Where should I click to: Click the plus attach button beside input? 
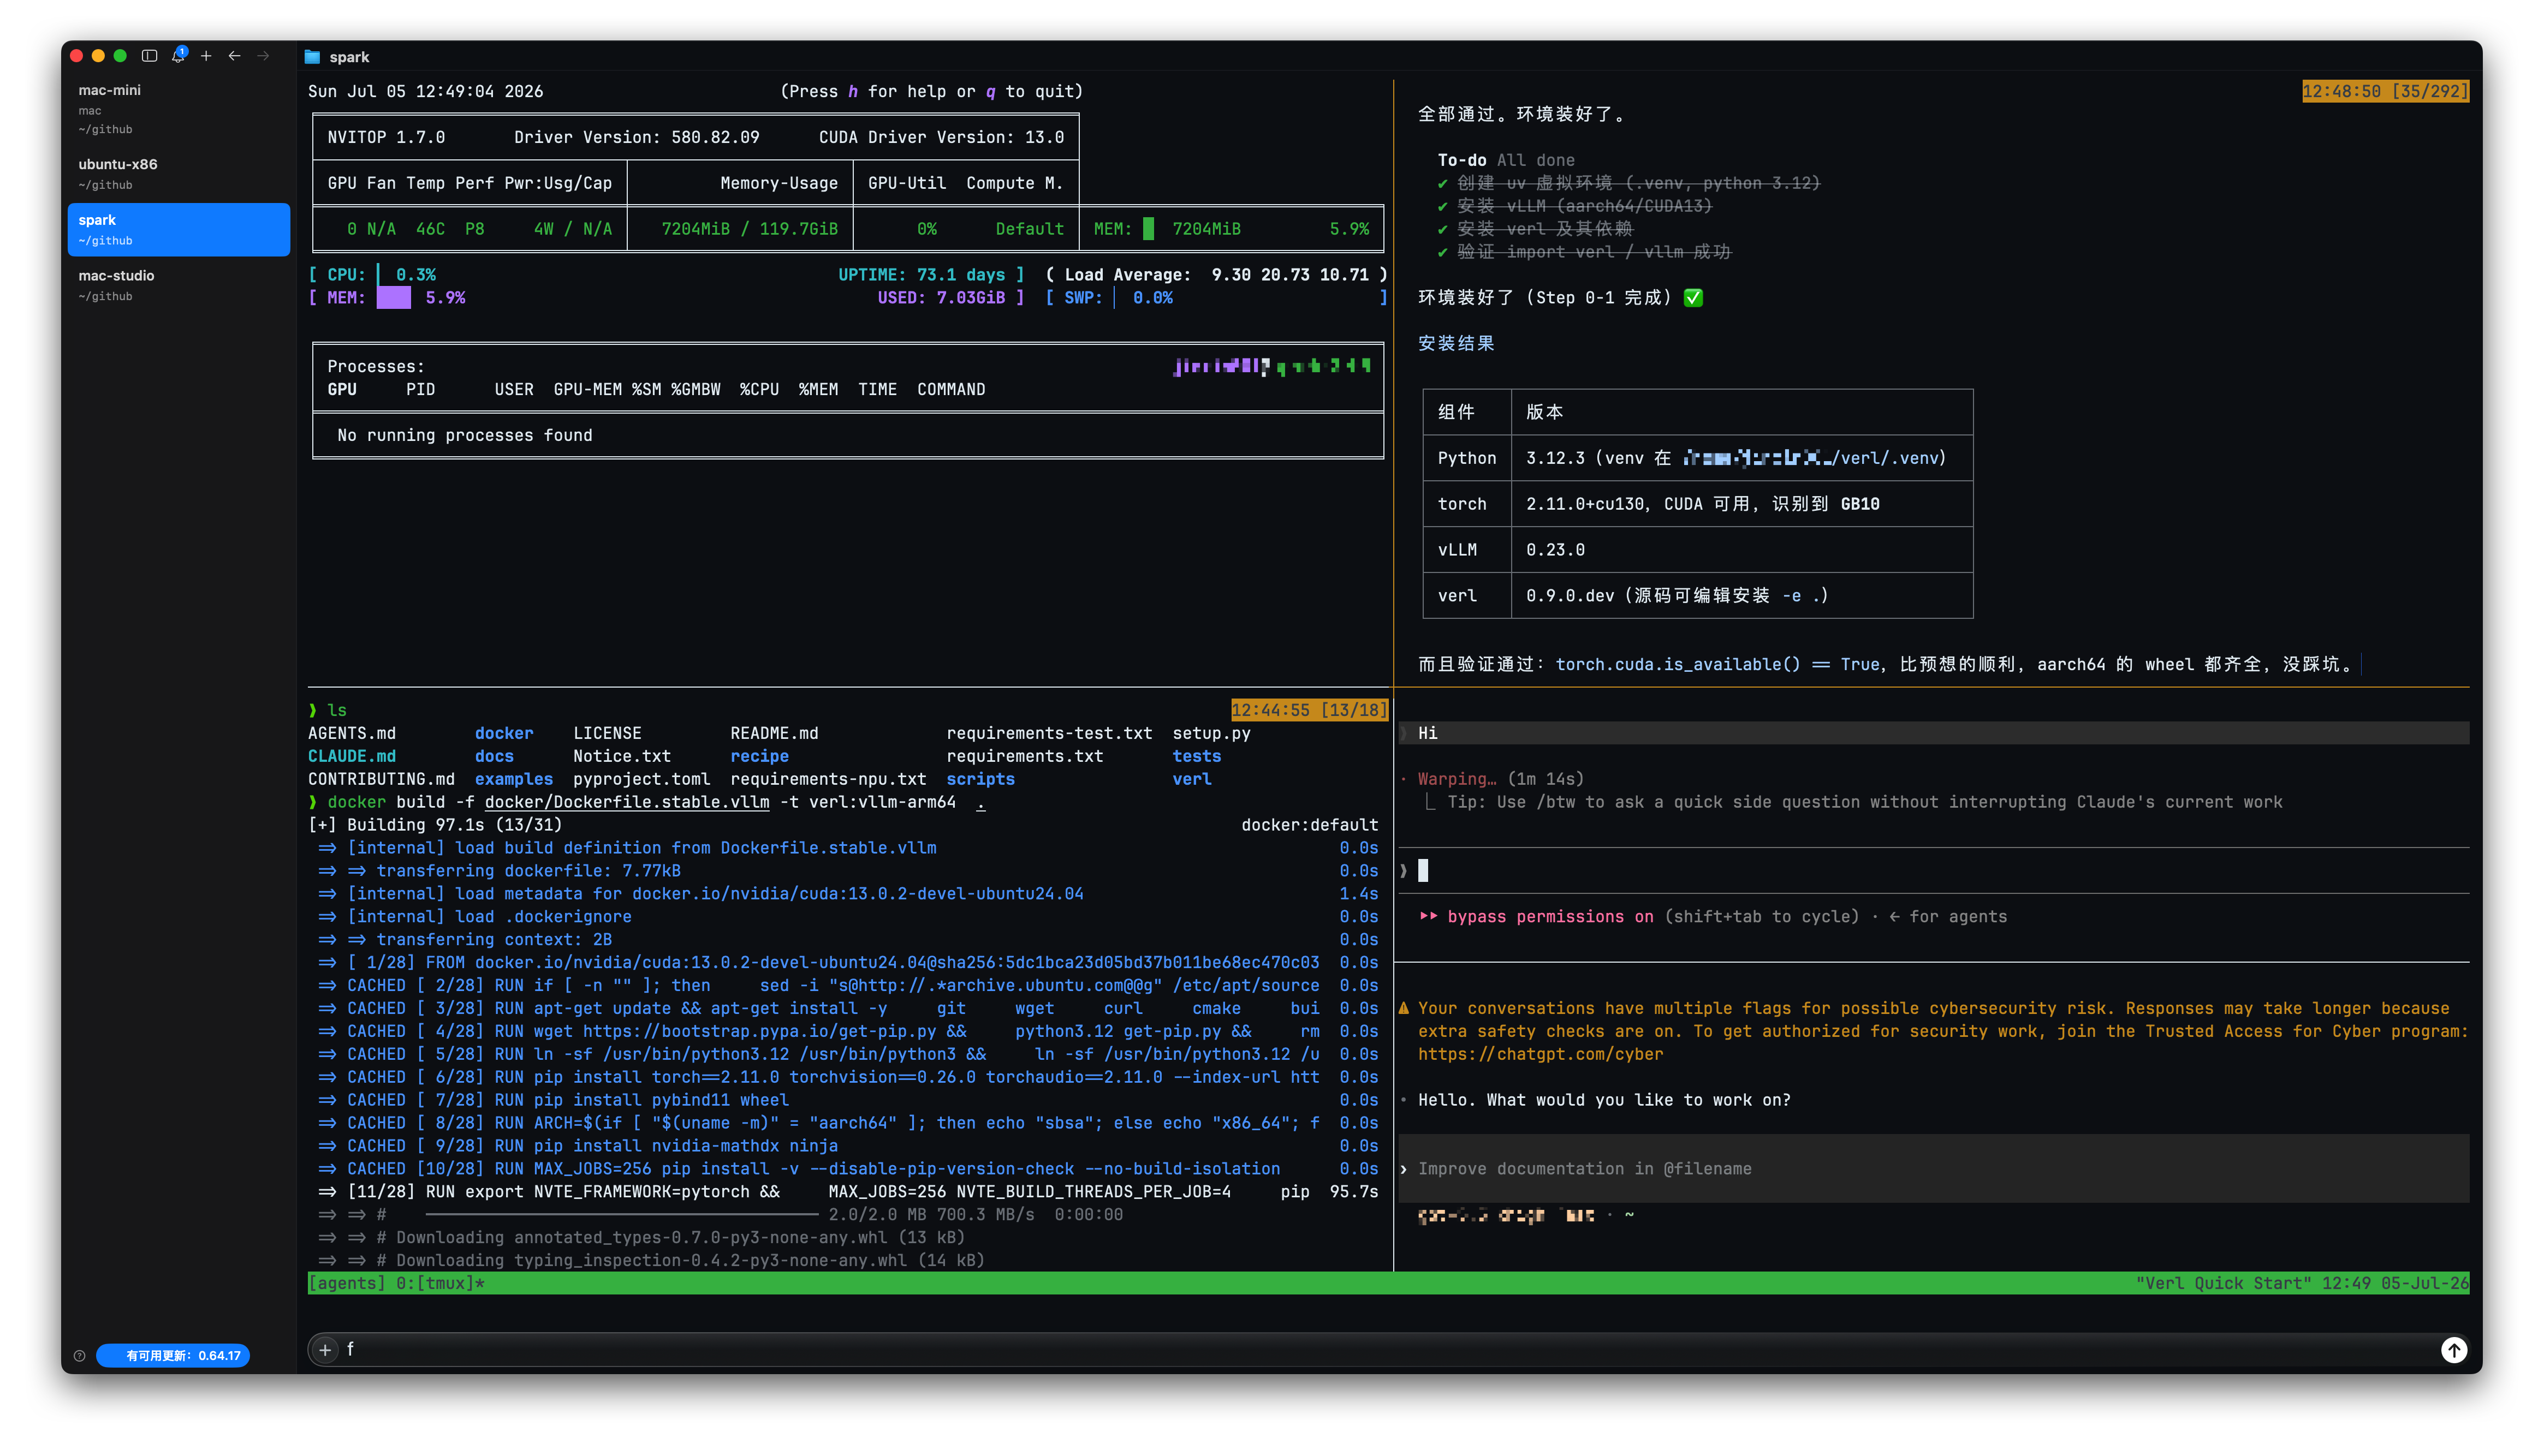pos(325,1350)
